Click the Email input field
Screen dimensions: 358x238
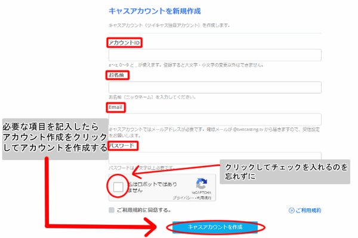point(215,120)
